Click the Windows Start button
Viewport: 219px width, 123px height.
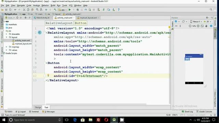click(4, 120)
